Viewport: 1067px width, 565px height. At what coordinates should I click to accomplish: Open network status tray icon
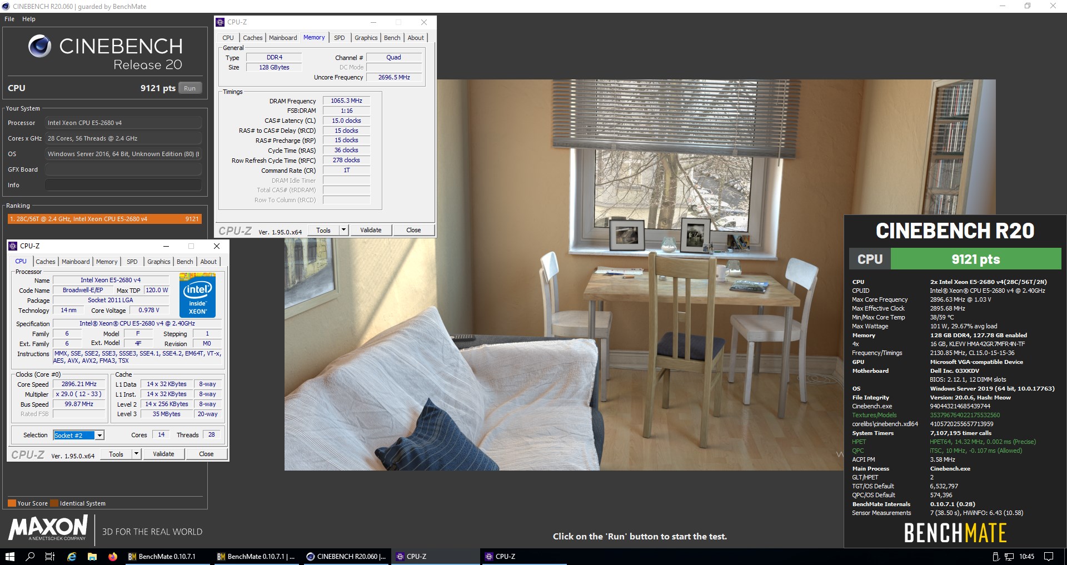pyautogui.click(x=1009, y=556)
